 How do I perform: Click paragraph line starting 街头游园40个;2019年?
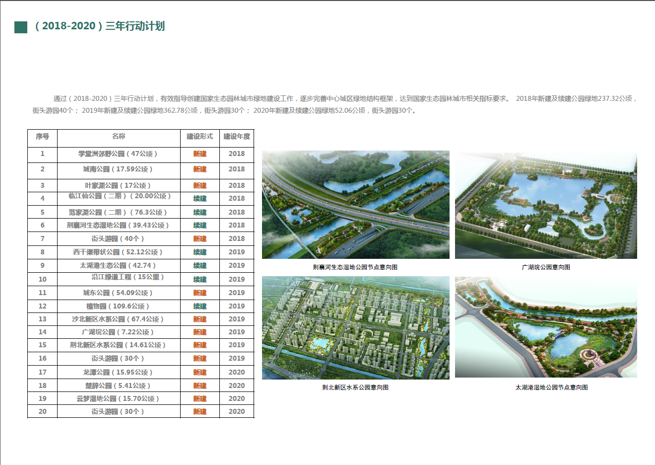click(x=225, y=111)
